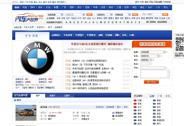Expand 选择地区 dropdown in group-buy form

[x=146, y=60]
